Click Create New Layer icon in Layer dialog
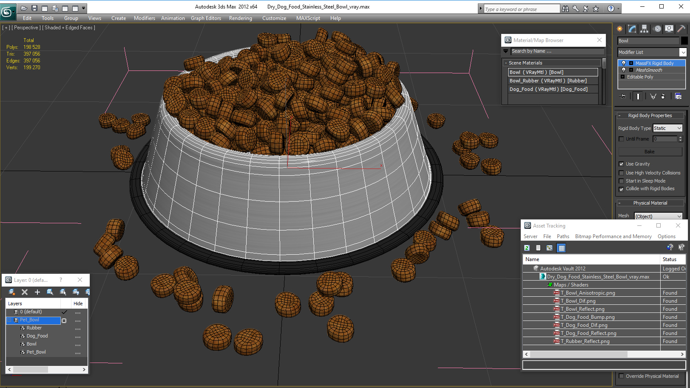This screenshot has height=388, width=690. click(12, 292)
